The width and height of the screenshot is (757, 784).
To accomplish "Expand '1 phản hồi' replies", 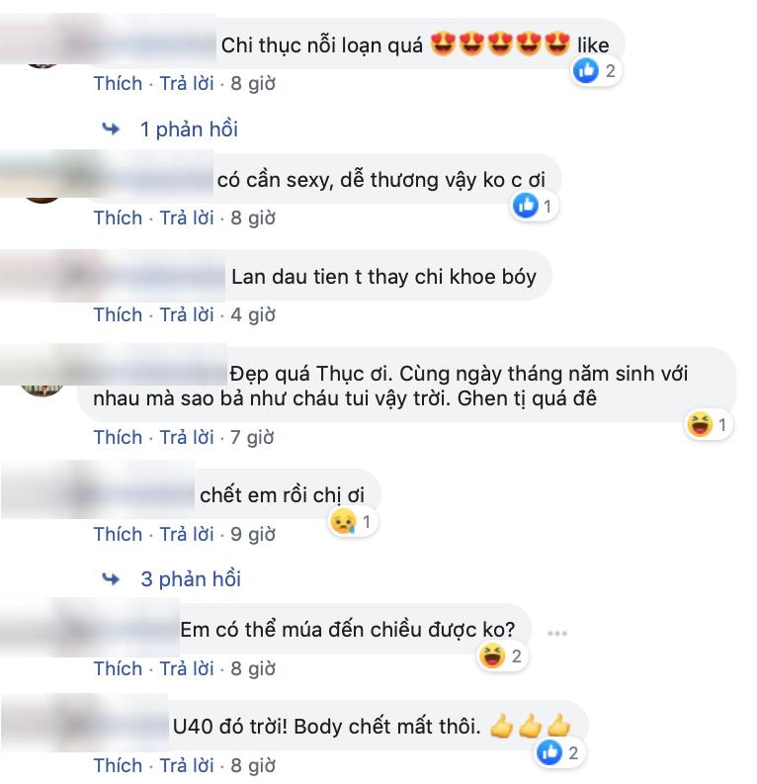I will tap(189, 129).
